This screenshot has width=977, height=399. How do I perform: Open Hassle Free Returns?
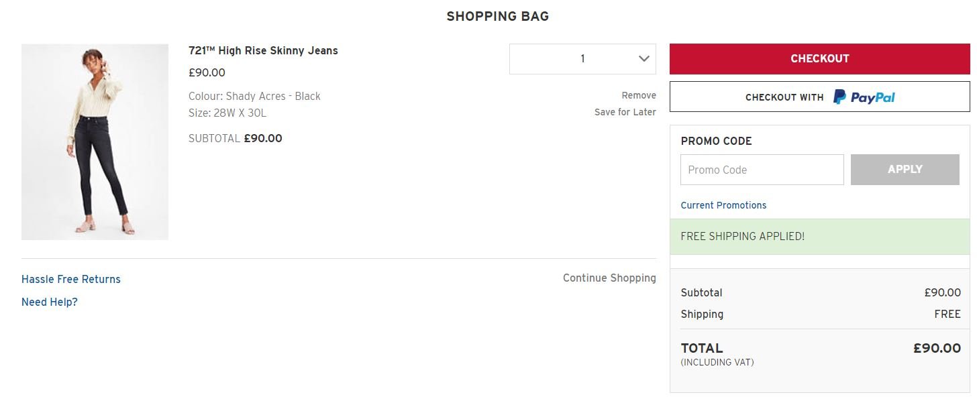pos(71,279)
